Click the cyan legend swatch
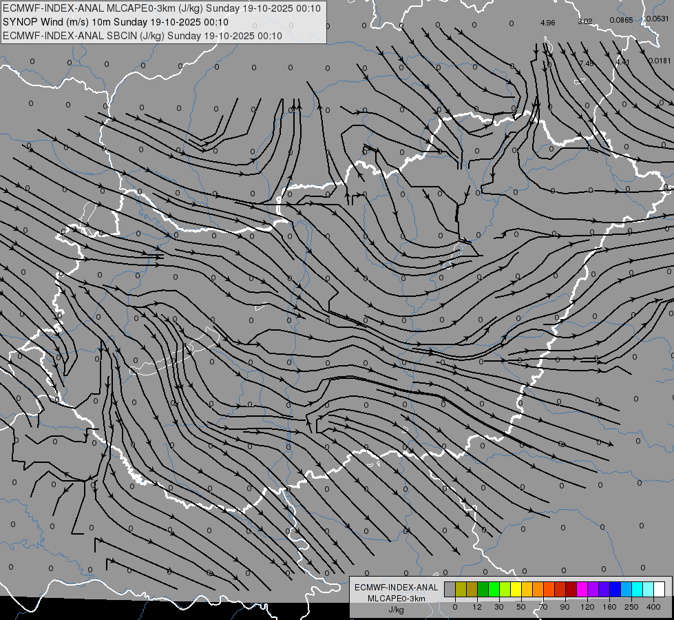Image resolution: width=674 pixels, height=620 pixels. pos(638,590)
